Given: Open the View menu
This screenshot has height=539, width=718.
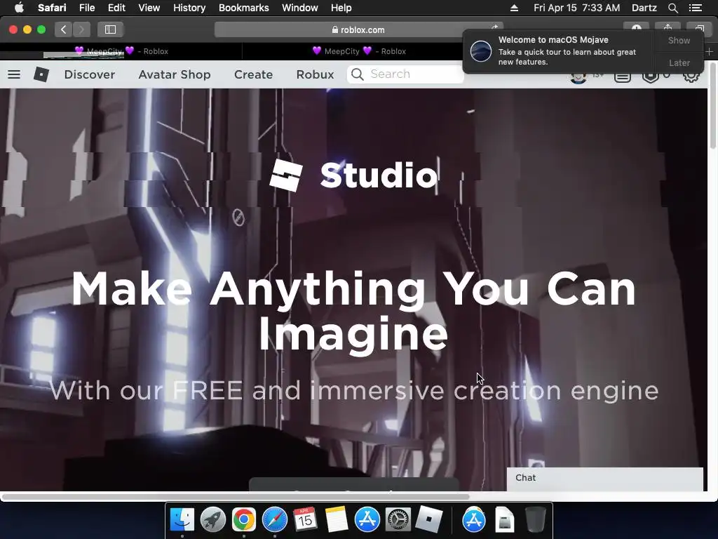Looking at the screenshot, I should coord(149,8).
